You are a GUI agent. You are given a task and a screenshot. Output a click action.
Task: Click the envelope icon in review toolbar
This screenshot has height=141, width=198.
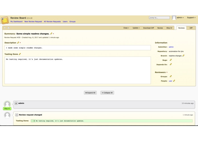(x=9, y=28)
